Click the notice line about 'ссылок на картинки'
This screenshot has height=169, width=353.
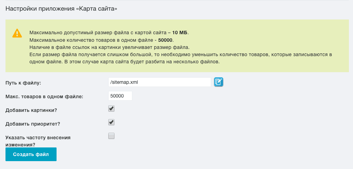(x=110, y=48)
